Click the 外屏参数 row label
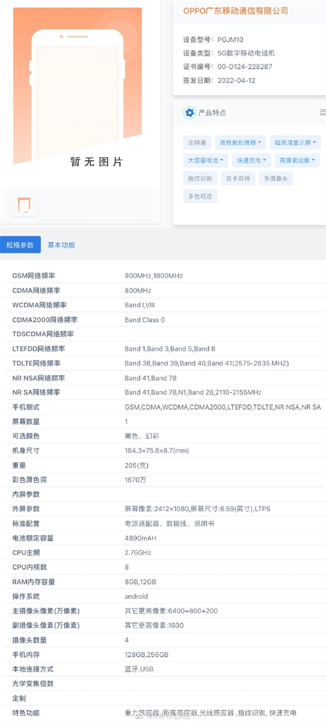This screenshot has height=722, width=326. point(26,509)
